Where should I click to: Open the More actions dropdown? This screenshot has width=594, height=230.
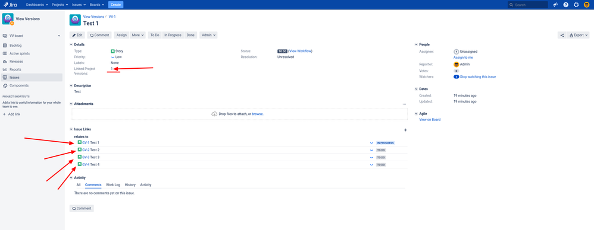pos(137,35)
